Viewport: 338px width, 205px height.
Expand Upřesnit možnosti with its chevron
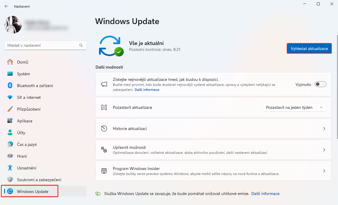(x=324, y=149)
